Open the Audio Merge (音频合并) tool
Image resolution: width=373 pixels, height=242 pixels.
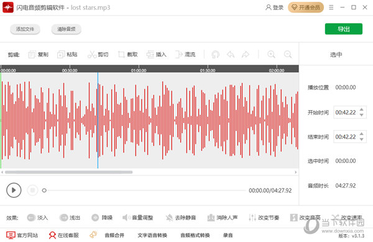(114, 235)
